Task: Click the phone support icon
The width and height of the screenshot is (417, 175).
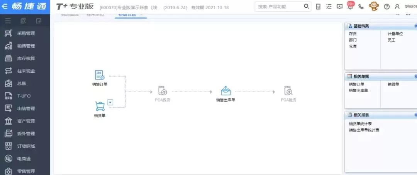Action: [x=361, y=7]
